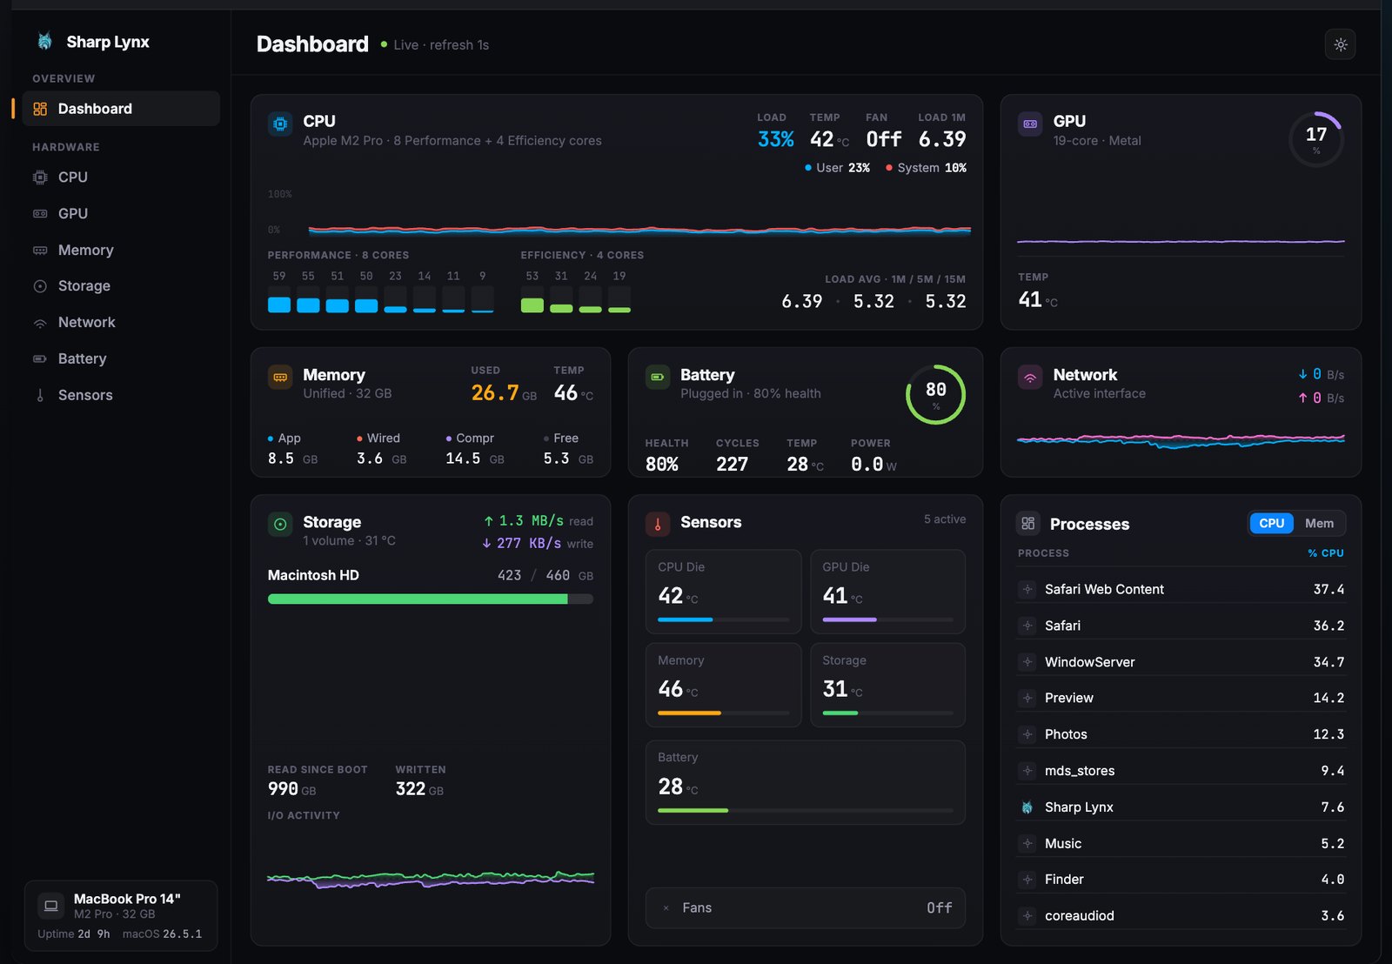This screenshot has width=1392, height=964.
Task: Click the MacBook Pro 14" laptop icon
Action: pos(51,906)
